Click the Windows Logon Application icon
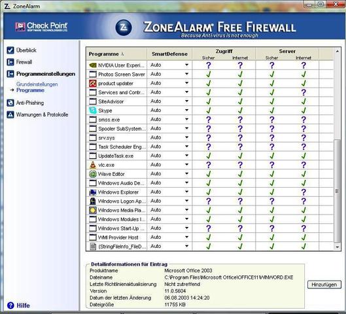 (x=93, y=201)
